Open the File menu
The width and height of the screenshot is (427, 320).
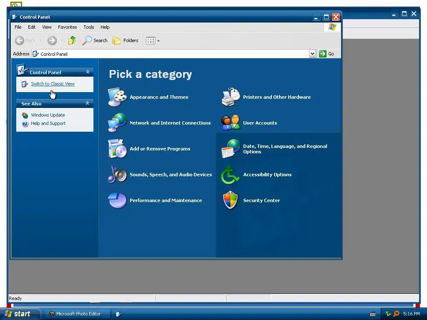point(18,27)
